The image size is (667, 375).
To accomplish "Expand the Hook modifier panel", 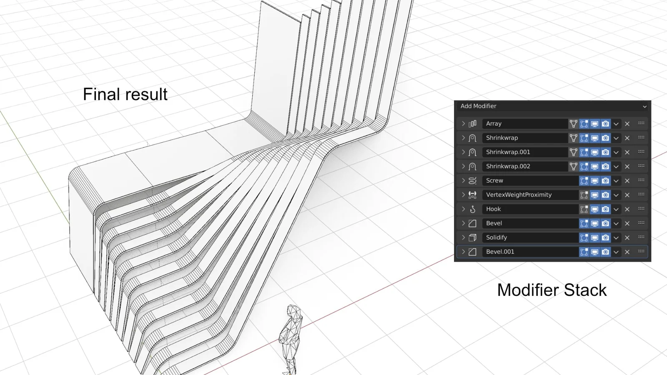I will point(463,209).
